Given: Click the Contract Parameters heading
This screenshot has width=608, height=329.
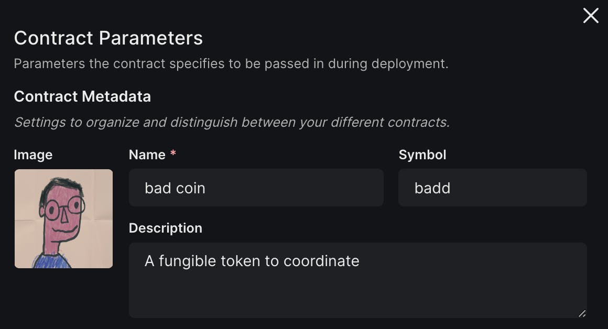Looking at the screenshot, I should pyautogui.click(x=108, y=38).
